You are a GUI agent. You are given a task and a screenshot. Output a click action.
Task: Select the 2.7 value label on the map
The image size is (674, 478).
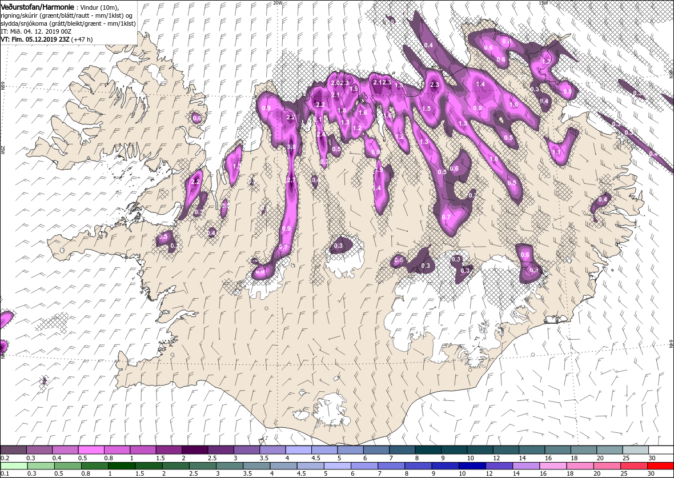coord(291,180)
